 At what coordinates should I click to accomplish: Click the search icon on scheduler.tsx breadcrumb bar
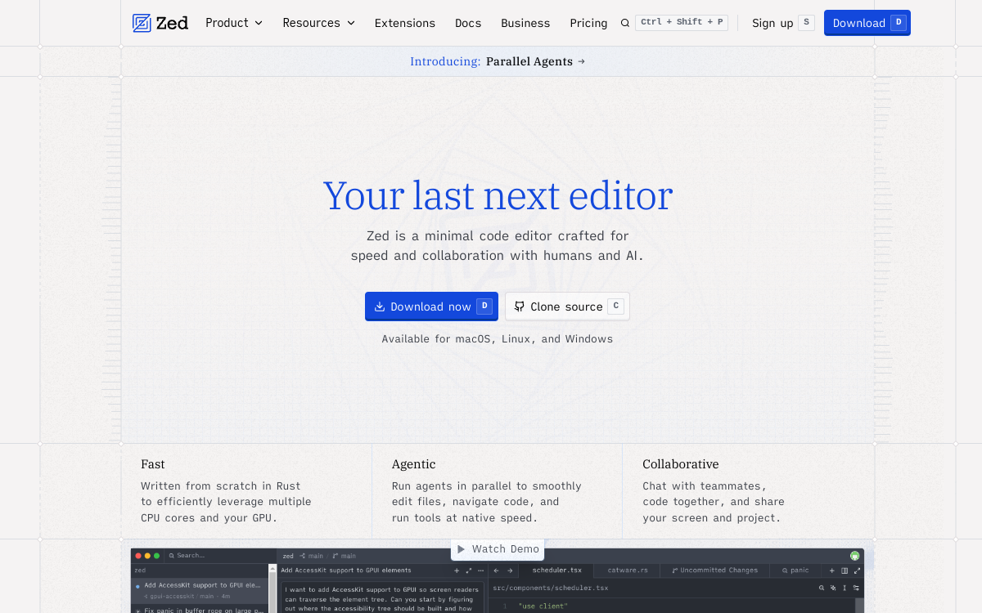coord(822,588)
